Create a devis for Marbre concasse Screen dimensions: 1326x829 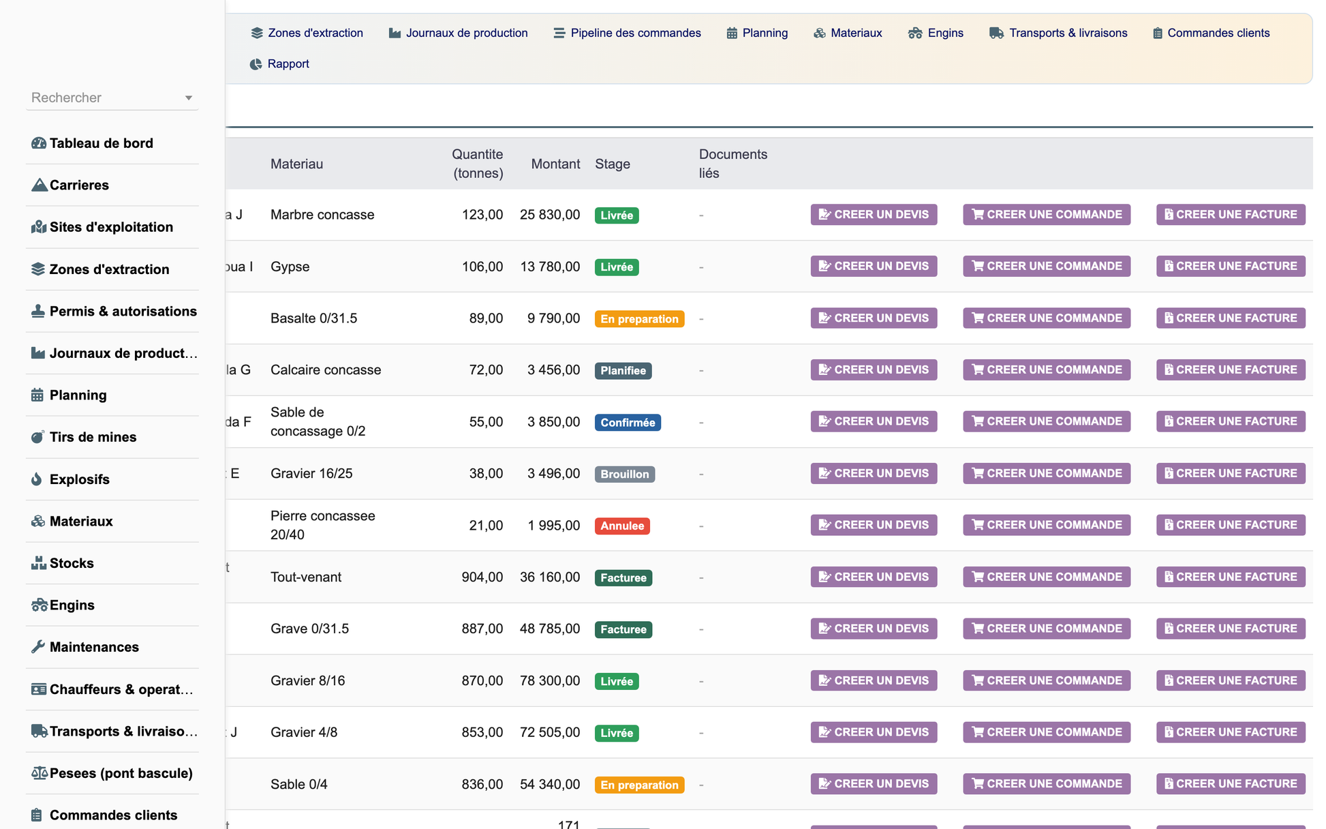tap(874, 214)
